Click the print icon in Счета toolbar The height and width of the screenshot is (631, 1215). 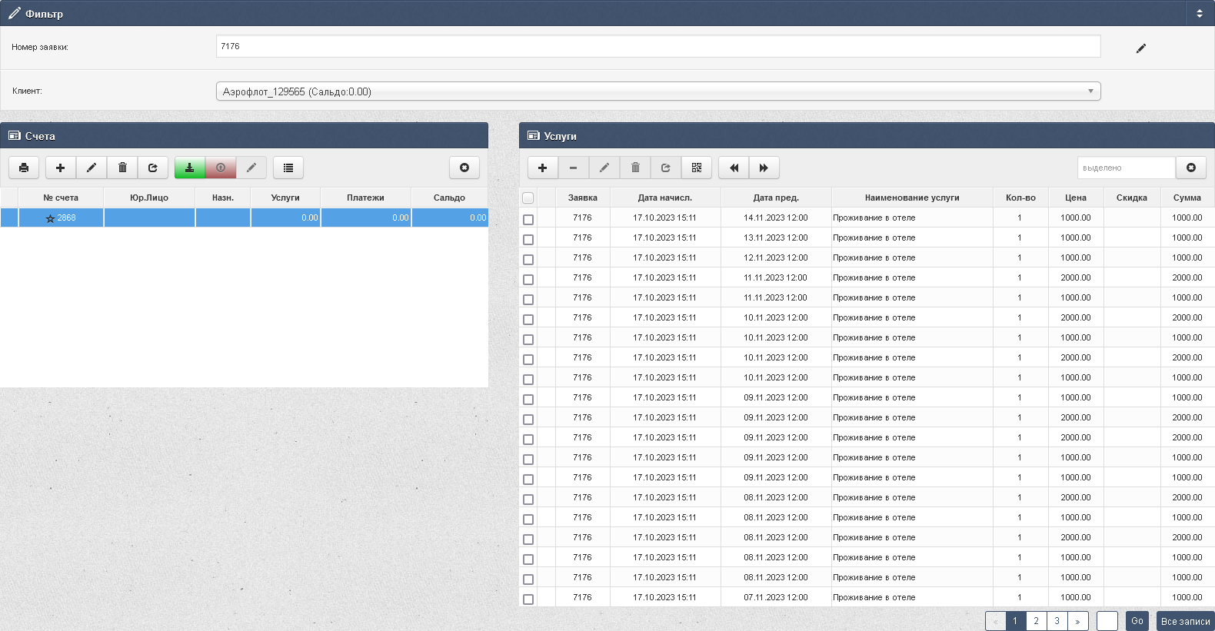coord(24,168)
